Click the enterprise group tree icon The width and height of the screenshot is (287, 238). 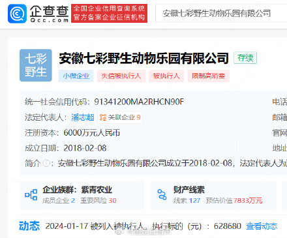pos(31,194)
